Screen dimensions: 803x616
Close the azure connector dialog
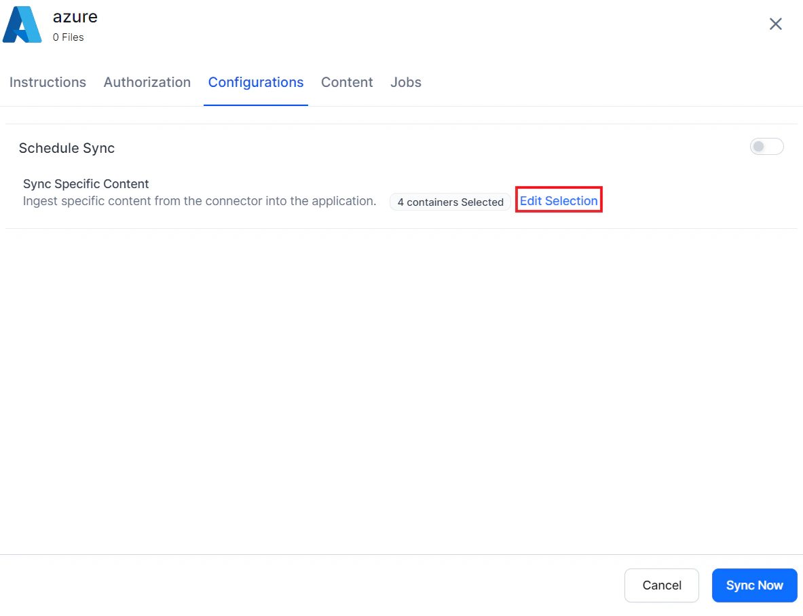[x=775, y=24]
